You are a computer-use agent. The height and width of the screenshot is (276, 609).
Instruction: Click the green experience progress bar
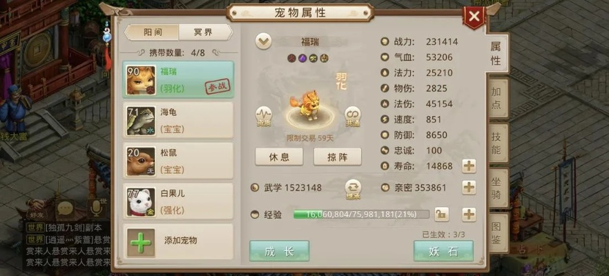(361, 215)
